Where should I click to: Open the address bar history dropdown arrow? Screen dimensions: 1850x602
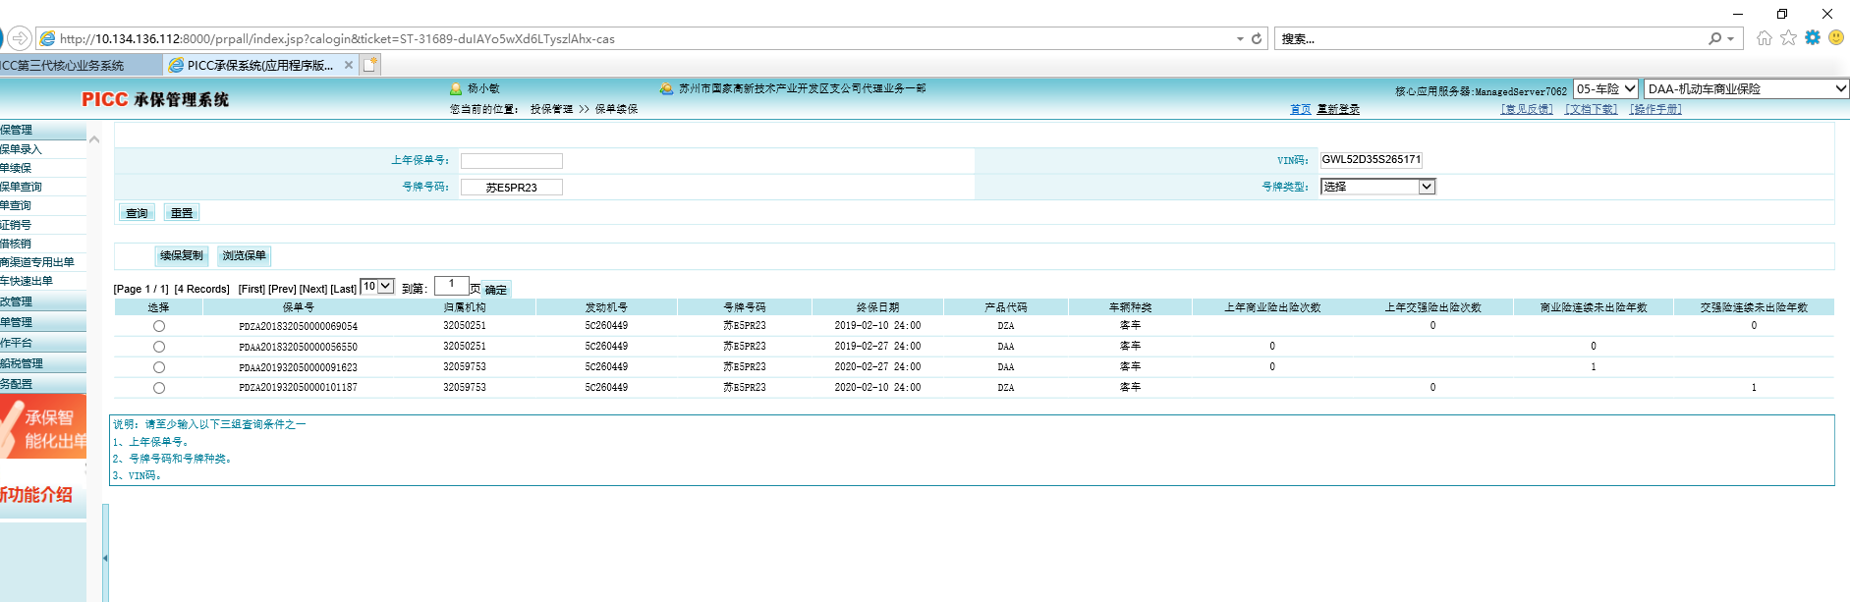point(1239,39)
